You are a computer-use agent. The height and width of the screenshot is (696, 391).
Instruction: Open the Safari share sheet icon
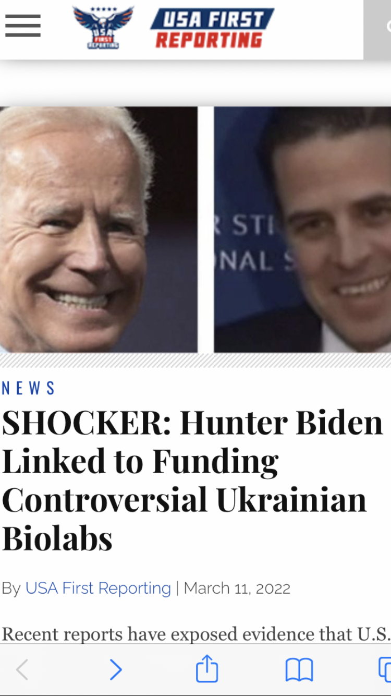click(x=206, y=668)
